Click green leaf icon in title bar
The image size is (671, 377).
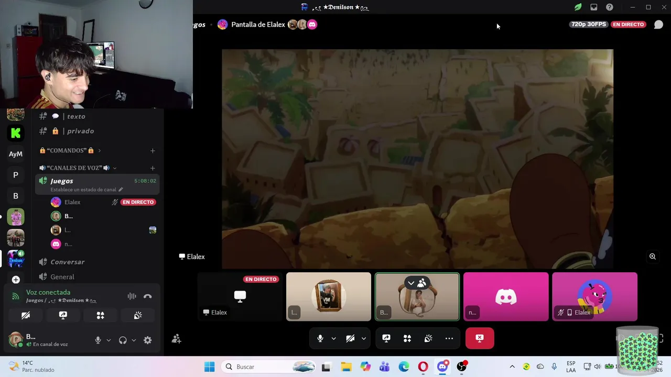pyautogui.click(x=578, y=7)
